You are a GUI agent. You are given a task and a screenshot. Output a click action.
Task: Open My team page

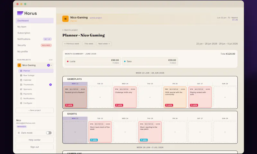35,27
